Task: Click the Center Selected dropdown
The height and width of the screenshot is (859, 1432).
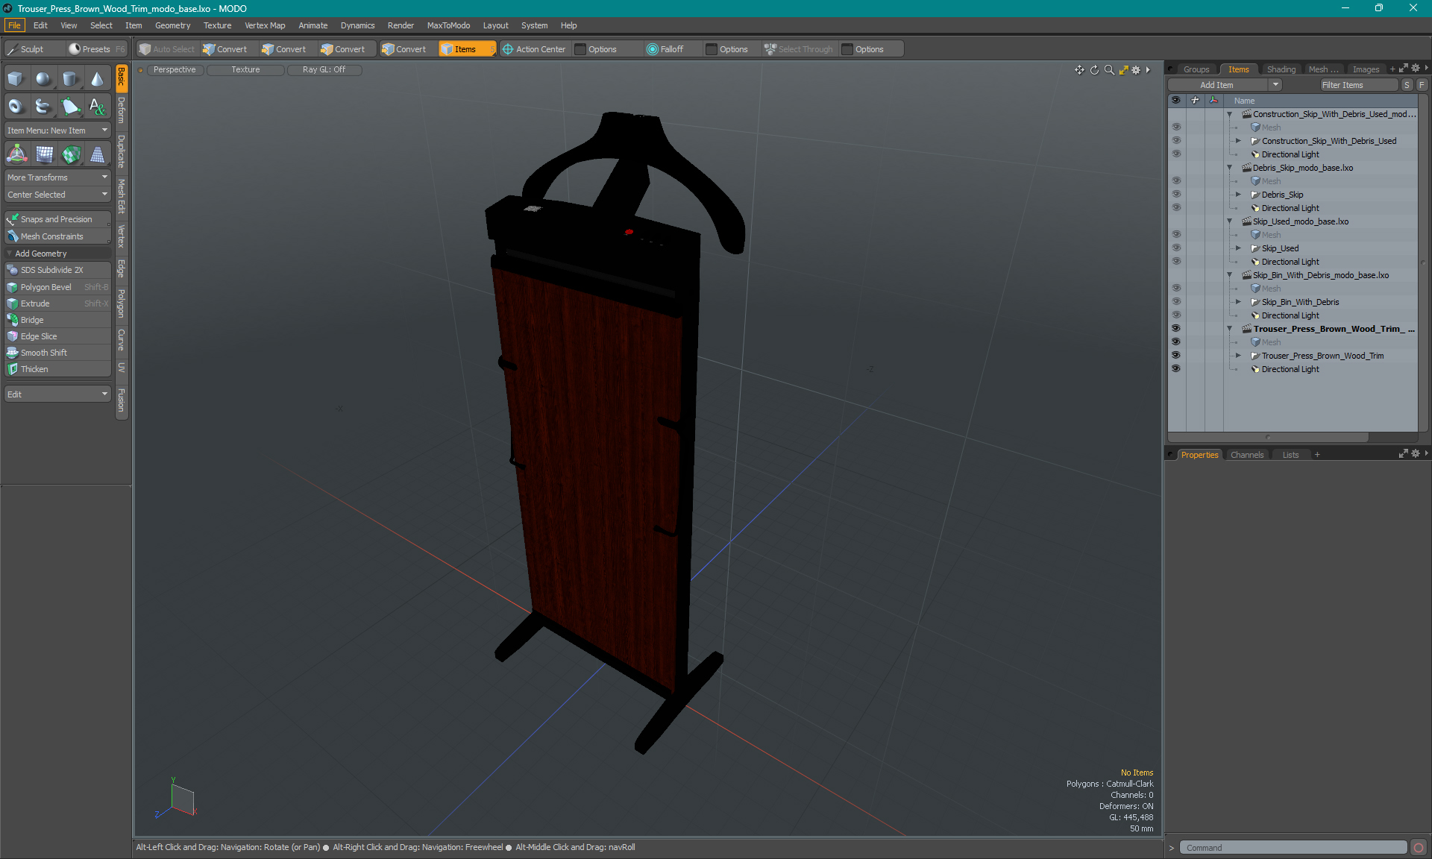Action: (x=56, y=195)
